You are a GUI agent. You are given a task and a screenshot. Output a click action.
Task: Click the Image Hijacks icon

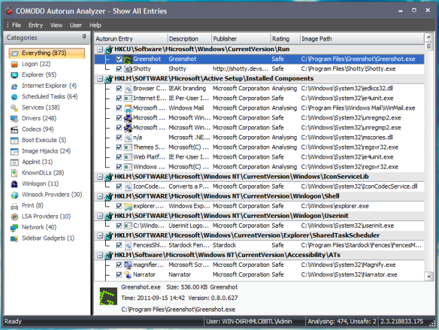(x=15, y=151)
